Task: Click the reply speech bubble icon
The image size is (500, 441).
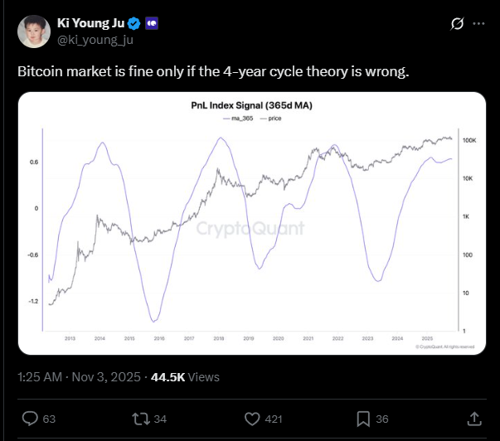Action: [31, 419]
